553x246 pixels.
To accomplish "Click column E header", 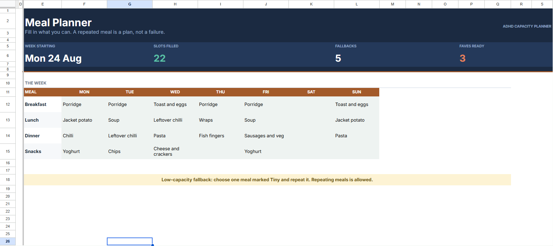I will [x=43, y=4].
